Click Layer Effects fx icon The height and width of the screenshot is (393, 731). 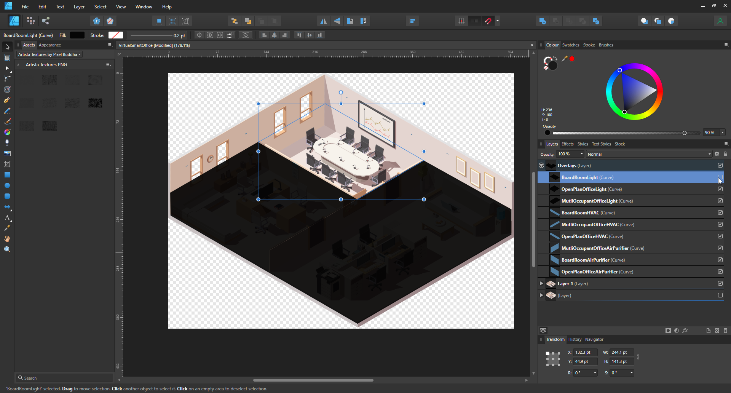click(685, 331)
